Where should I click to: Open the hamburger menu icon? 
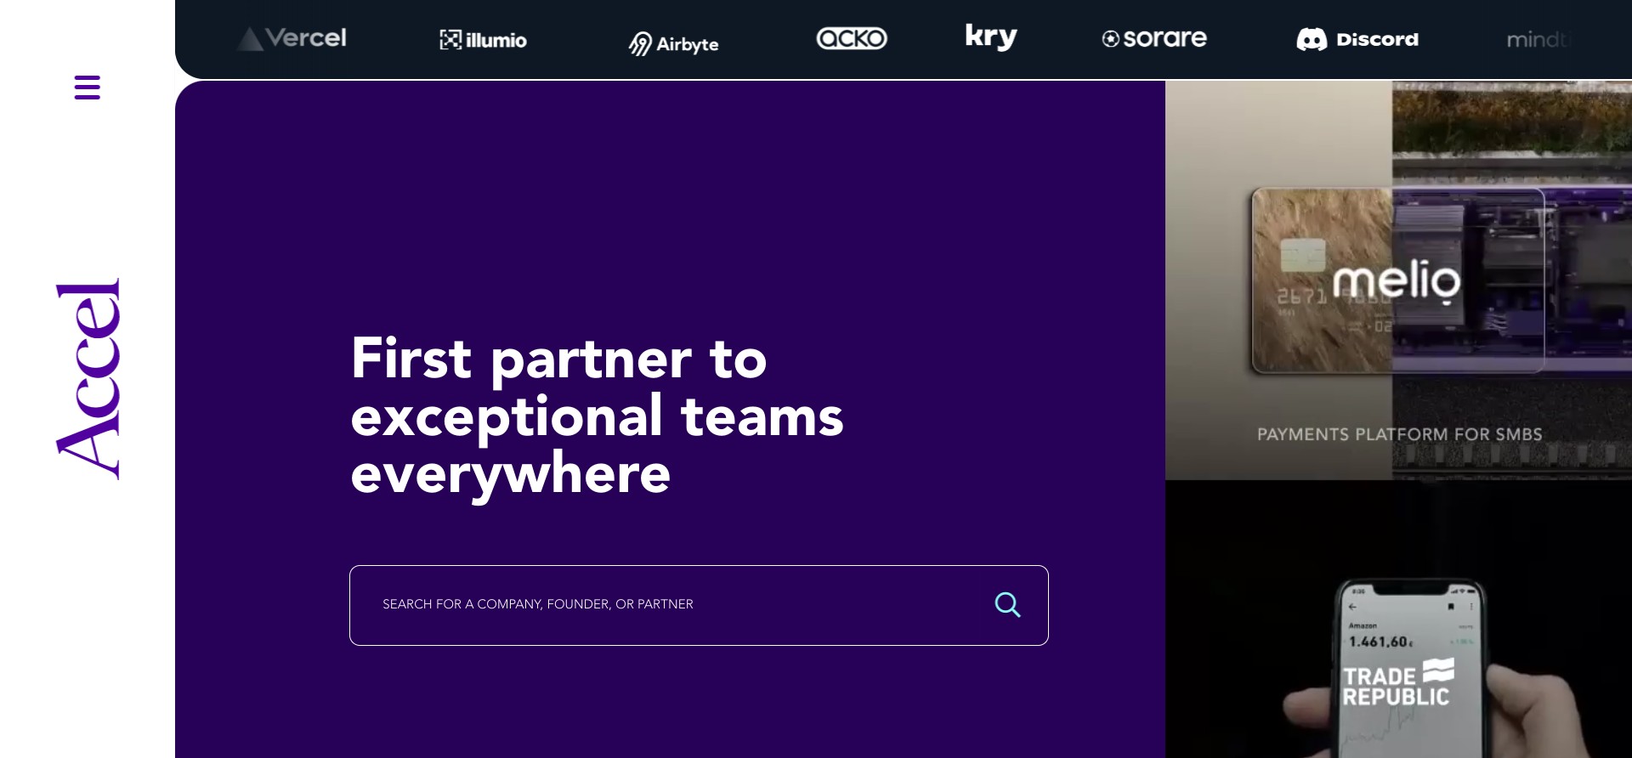pyautogui.click(x=88, y=87)
